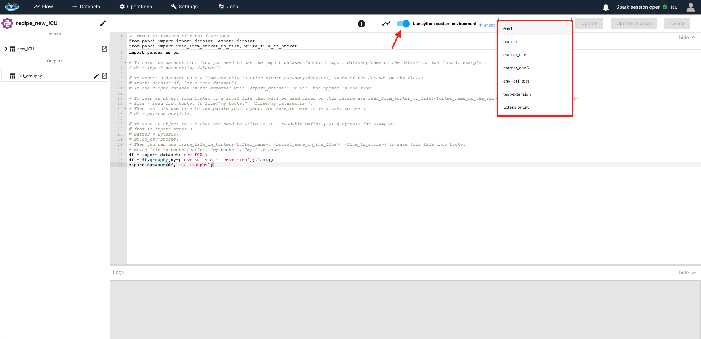This screenshot has width=701, height=339.
Task: Edit the ICU_groupby output with pencil icon
Action: (x=96, y=76)
